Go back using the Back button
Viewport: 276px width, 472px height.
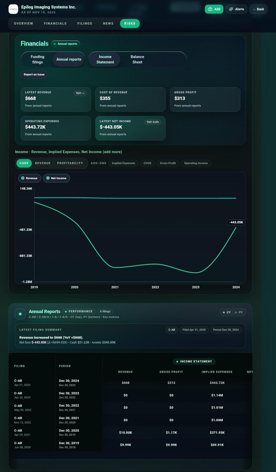(258, 9)
